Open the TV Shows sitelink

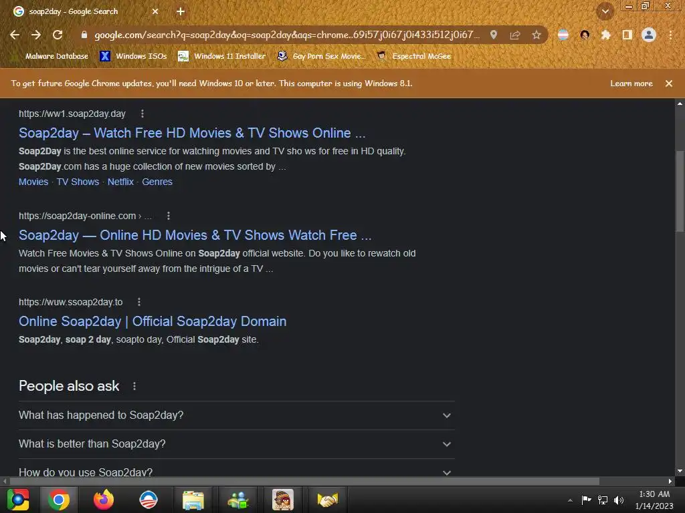(78, 182)
